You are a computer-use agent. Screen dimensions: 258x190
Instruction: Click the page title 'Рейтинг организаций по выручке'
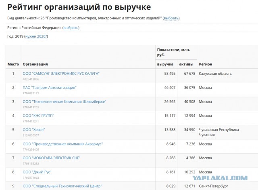[x=79, y=7]
